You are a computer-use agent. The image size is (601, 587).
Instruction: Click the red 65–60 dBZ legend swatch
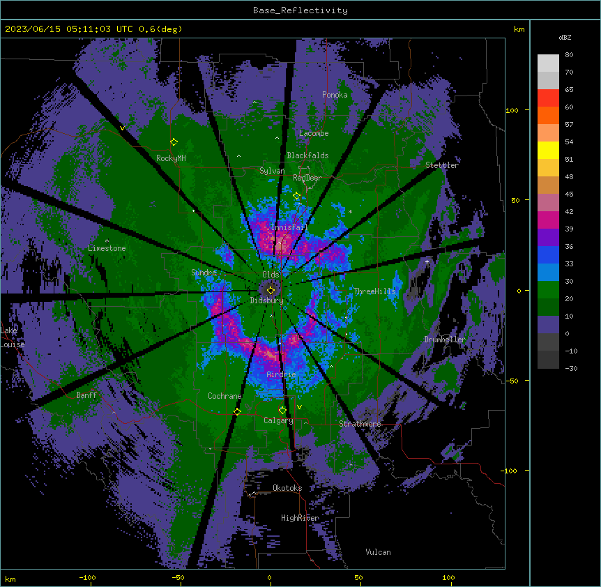pyautogui.click(x=548, y=98)
